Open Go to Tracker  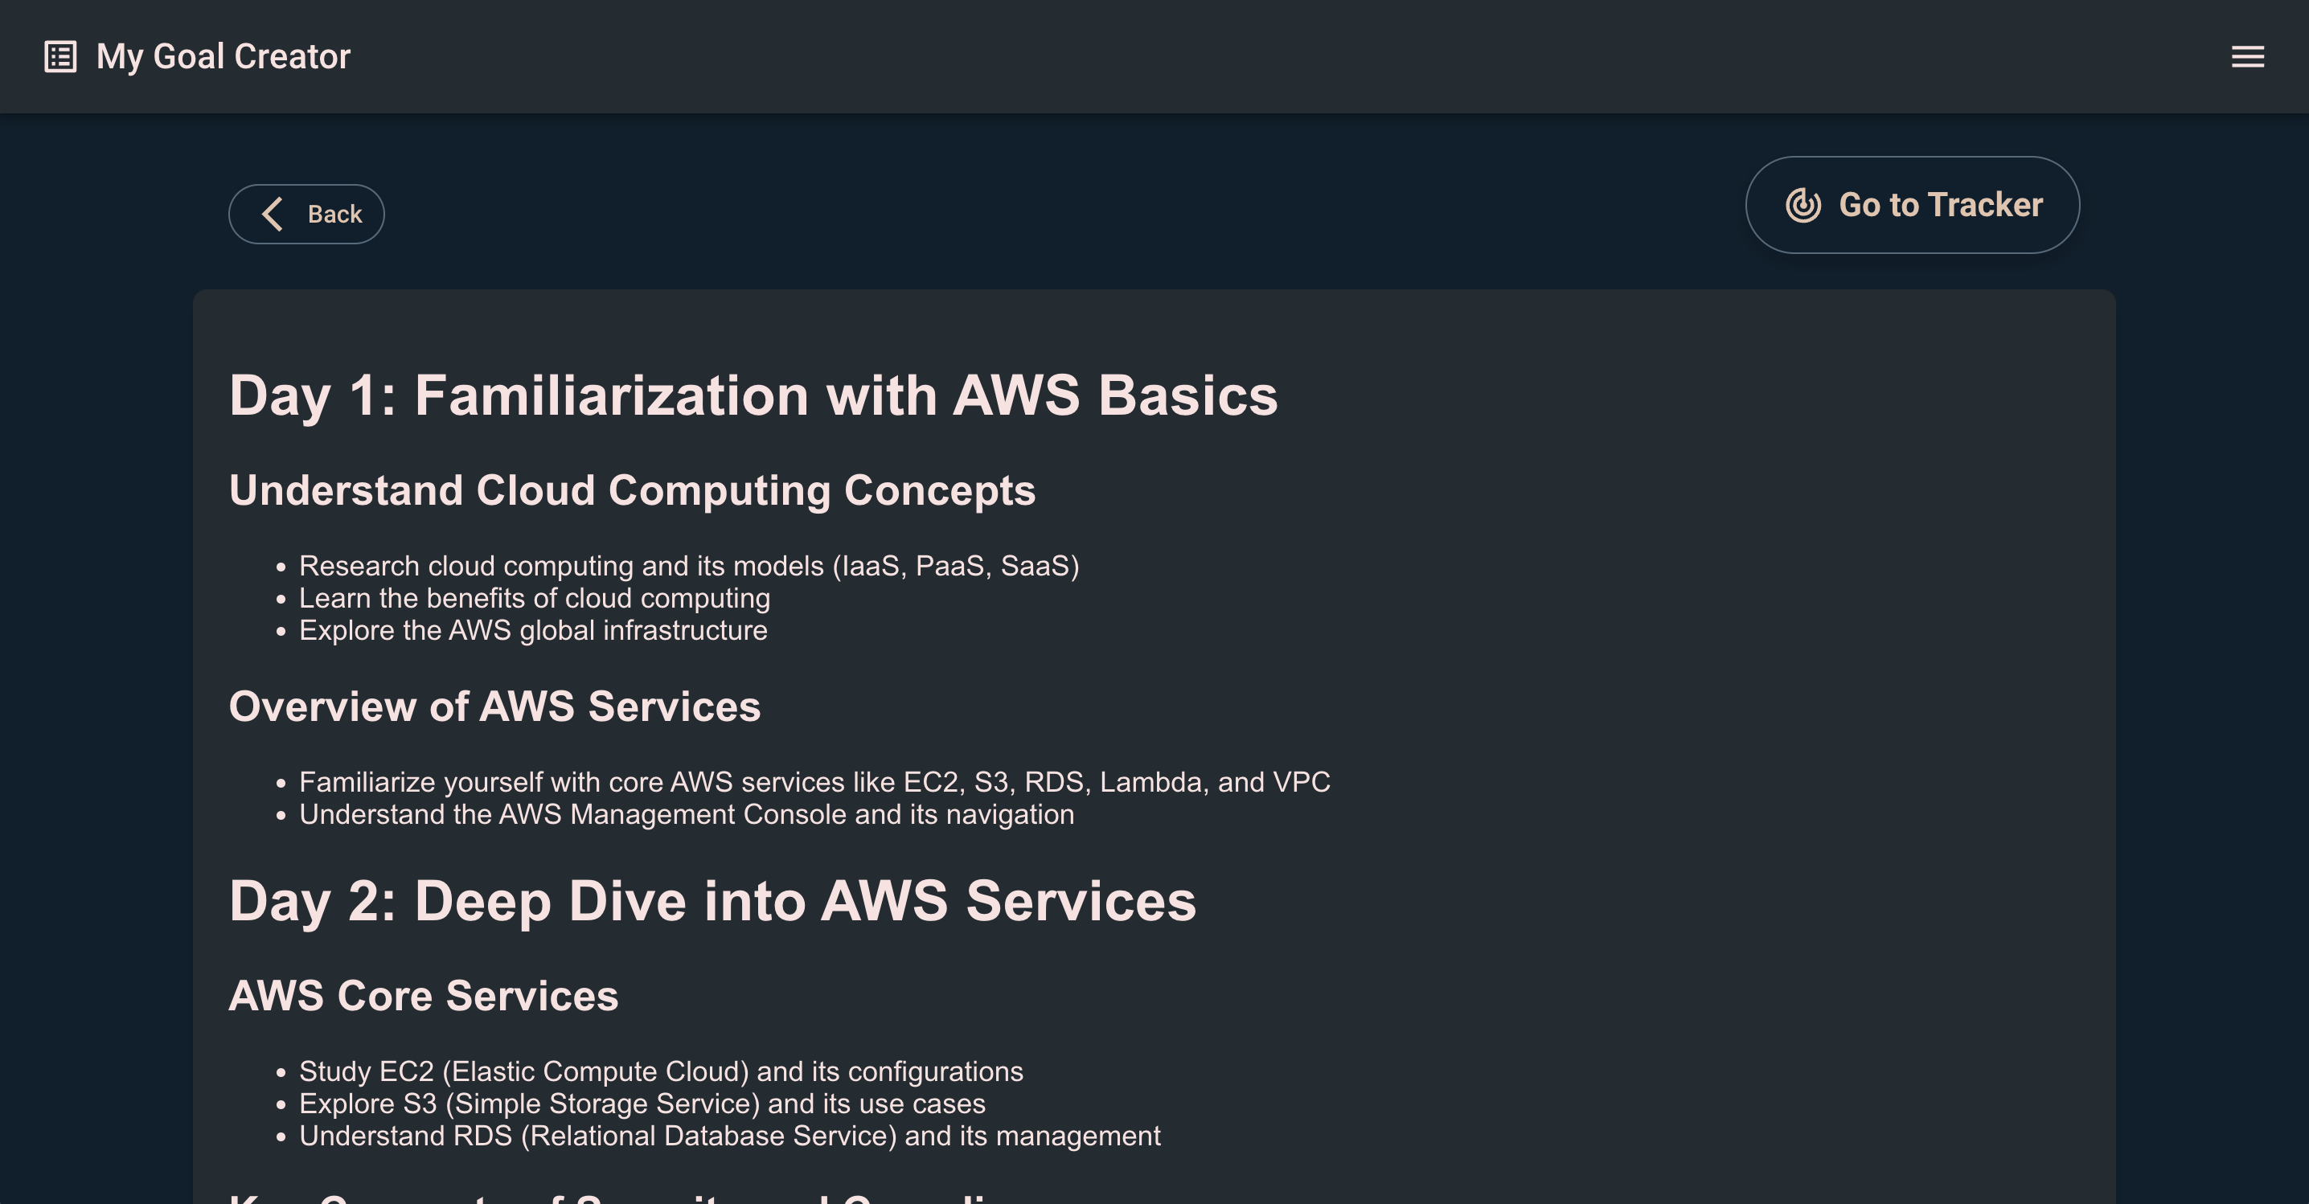pyautogui.click(x=1912, y=205)
